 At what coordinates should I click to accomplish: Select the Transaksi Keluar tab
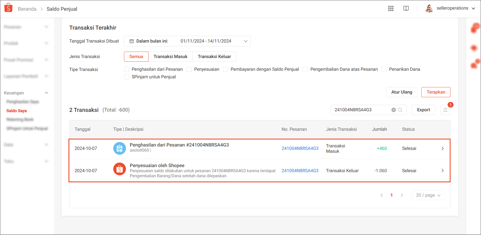coord(214,57)
